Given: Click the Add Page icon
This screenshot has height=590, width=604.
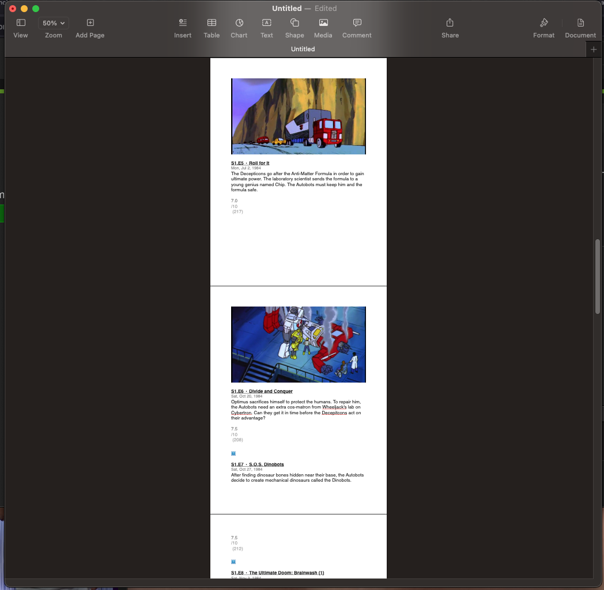Looking at the screenshot, I should coord(90,22).
